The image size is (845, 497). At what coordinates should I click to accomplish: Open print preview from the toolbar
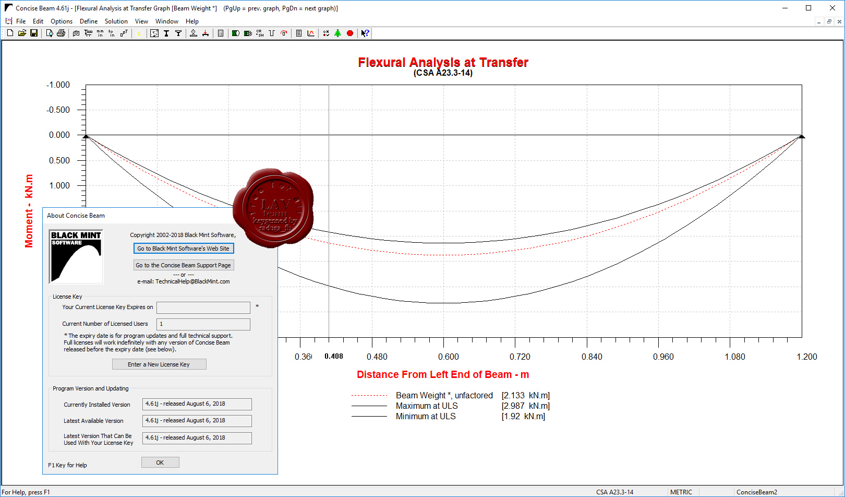50,33
